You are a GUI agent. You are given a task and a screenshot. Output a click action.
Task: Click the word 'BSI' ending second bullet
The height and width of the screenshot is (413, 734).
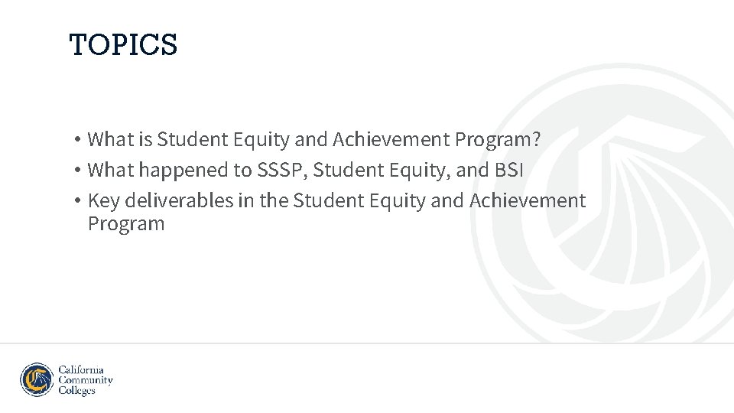click(508, 170)
